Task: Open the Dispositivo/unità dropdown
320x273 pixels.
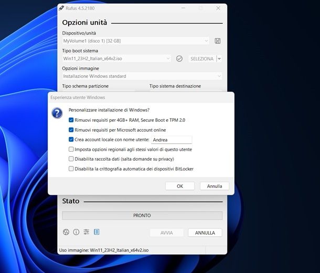Action: coord(136,41)
